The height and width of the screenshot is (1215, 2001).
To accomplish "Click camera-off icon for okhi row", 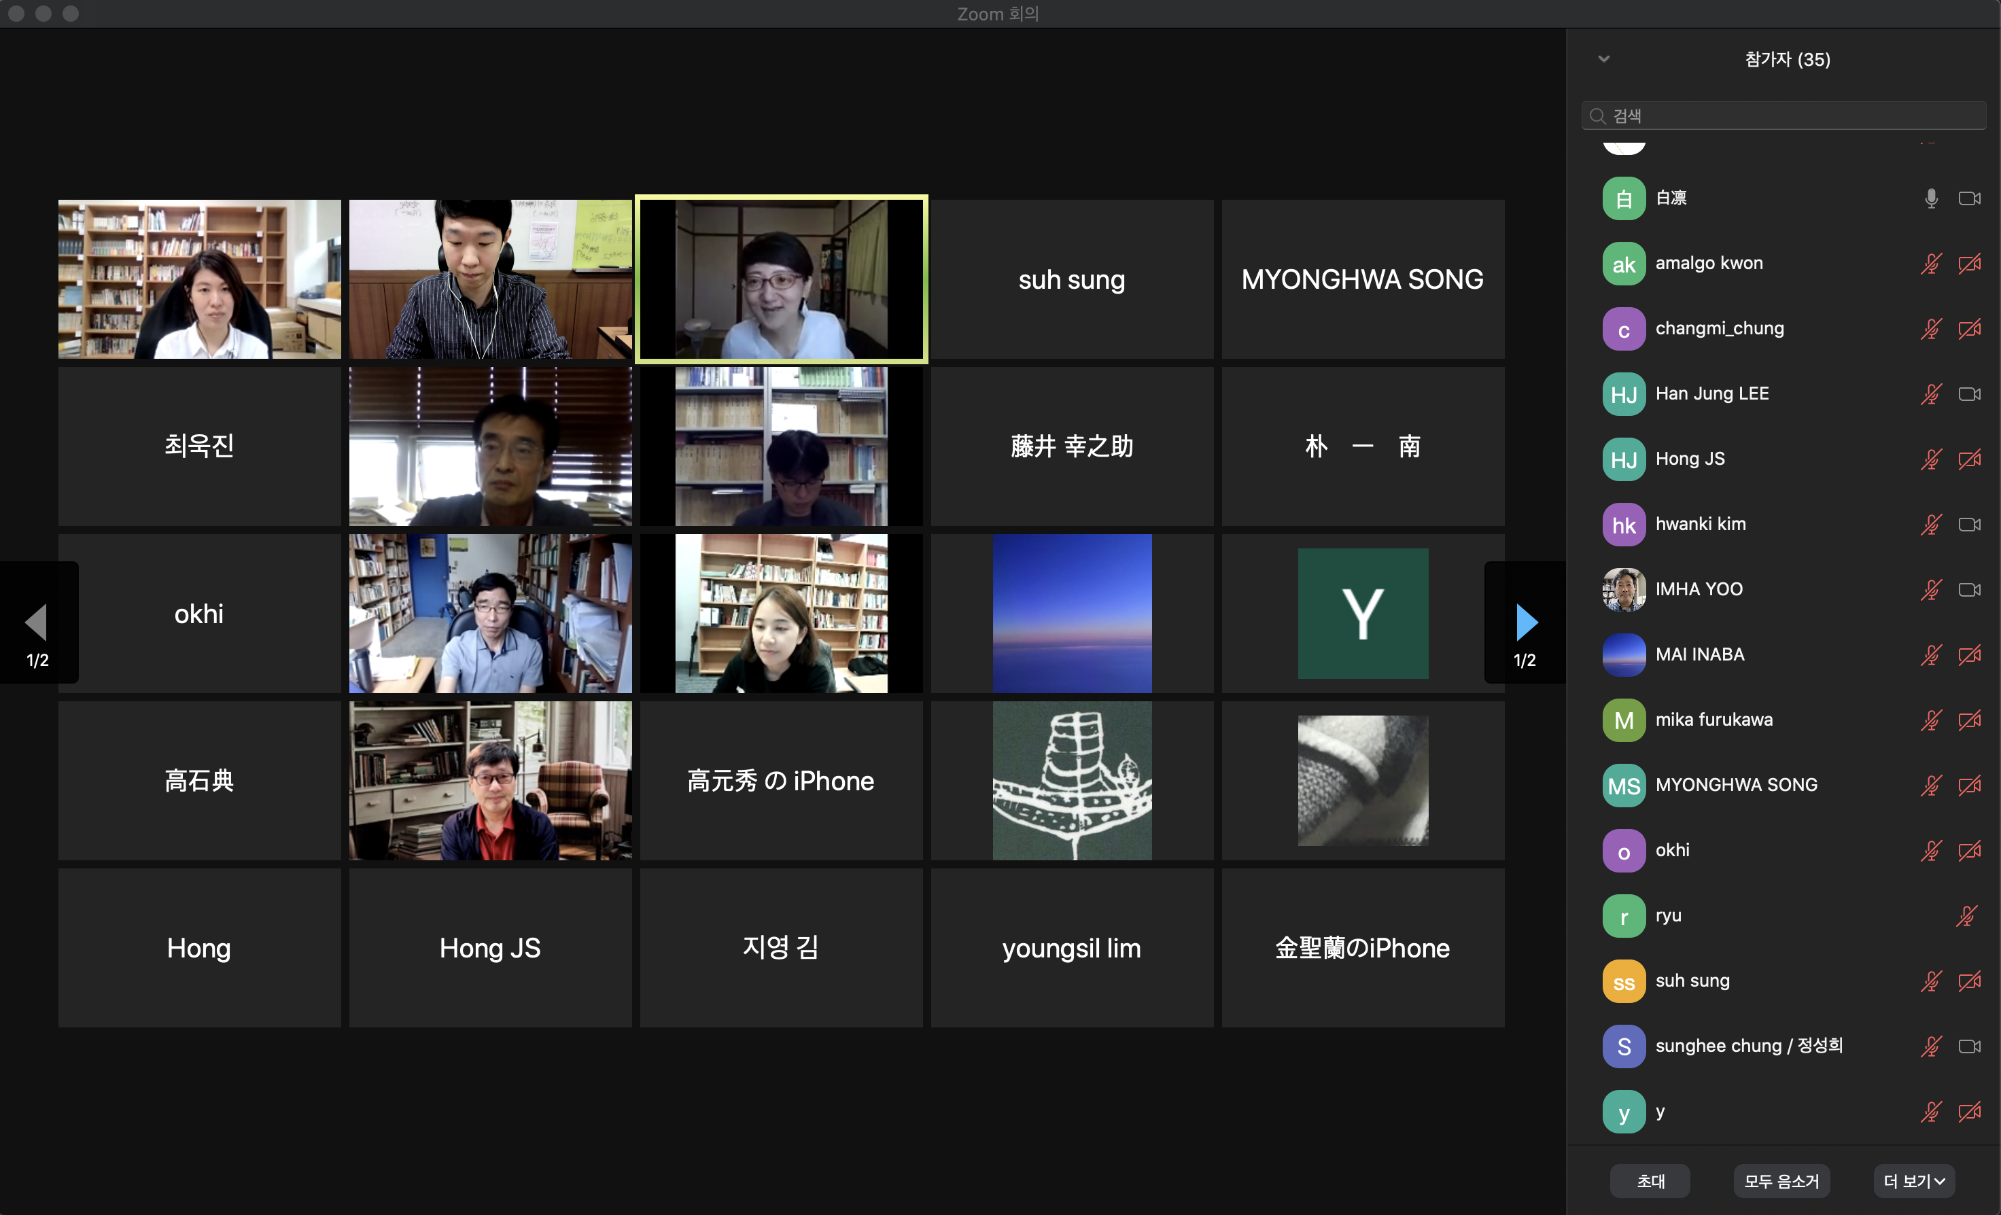I will tap(1969, 850).
